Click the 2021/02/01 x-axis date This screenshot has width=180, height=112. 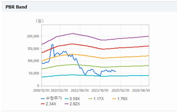click(x=59, y=90)
